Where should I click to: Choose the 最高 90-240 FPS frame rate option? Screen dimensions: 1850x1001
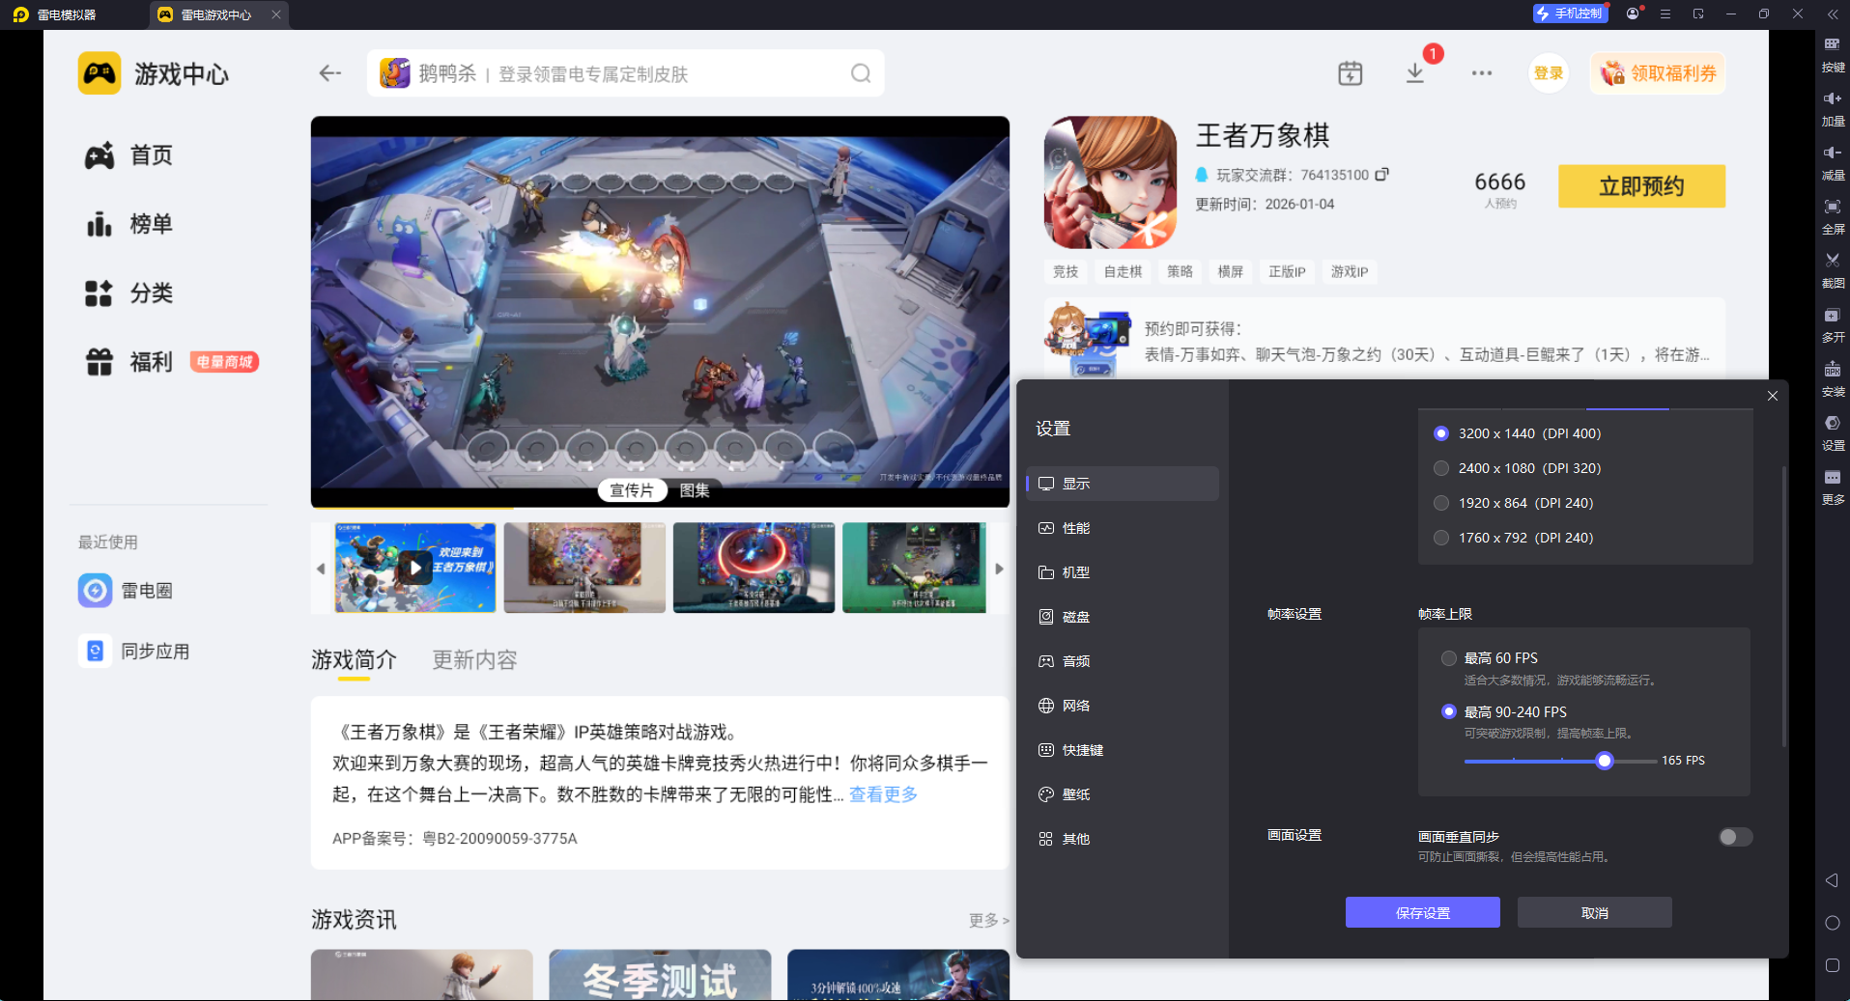point(1449,711)
